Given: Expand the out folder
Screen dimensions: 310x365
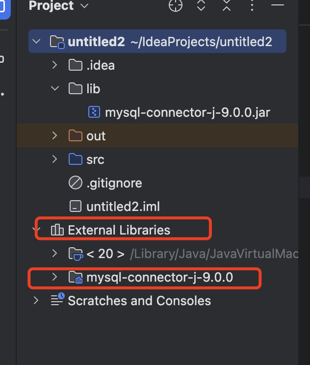Looking at the screenshot, I should click(x=55, y=136).
